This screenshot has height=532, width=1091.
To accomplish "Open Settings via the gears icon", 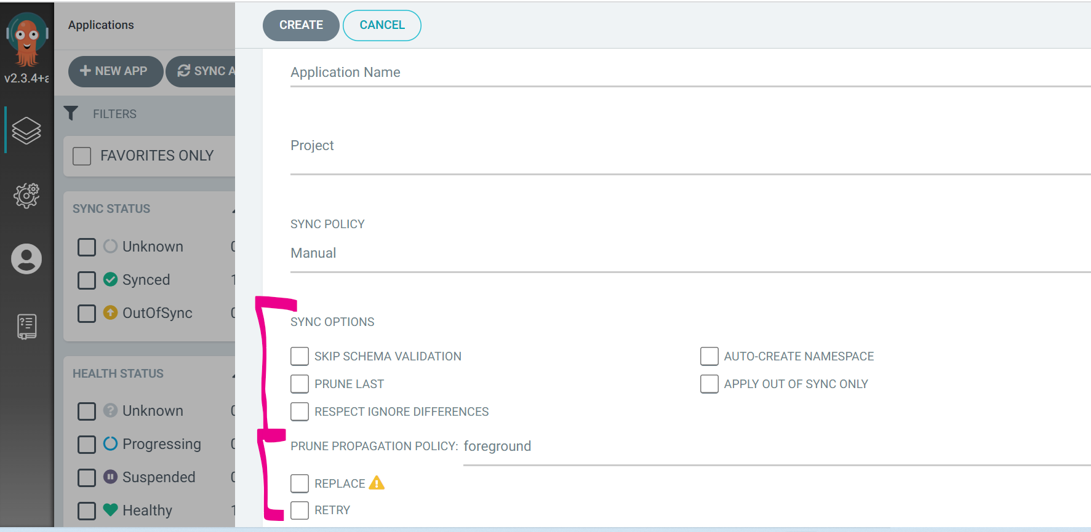I will tap(26, 196).
